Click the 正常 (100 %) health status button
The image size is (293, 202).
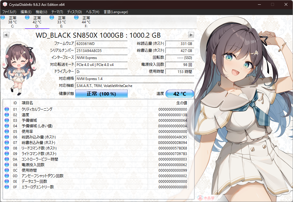[101, 94]
